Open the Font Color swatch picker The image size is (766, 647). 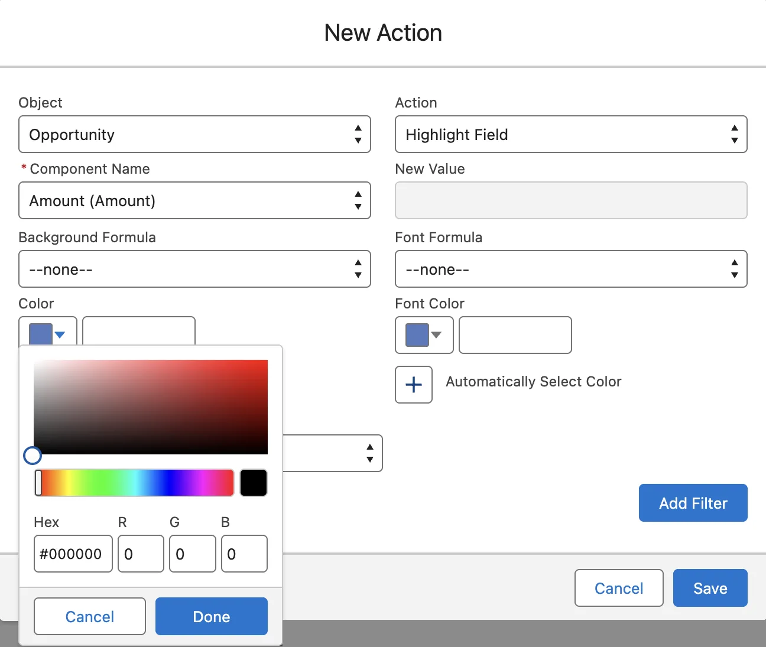coord(424,335)
